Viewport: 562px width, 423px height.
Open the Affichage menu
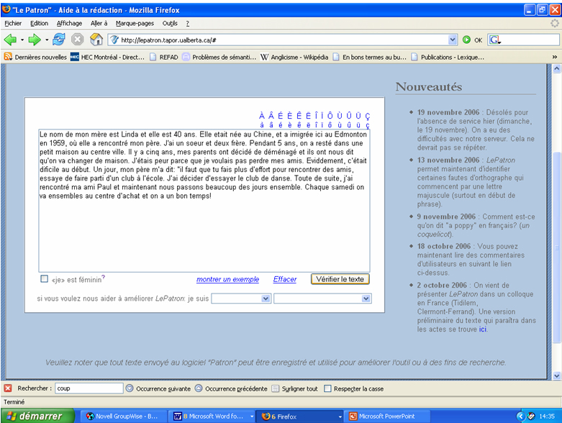point(70,23)
